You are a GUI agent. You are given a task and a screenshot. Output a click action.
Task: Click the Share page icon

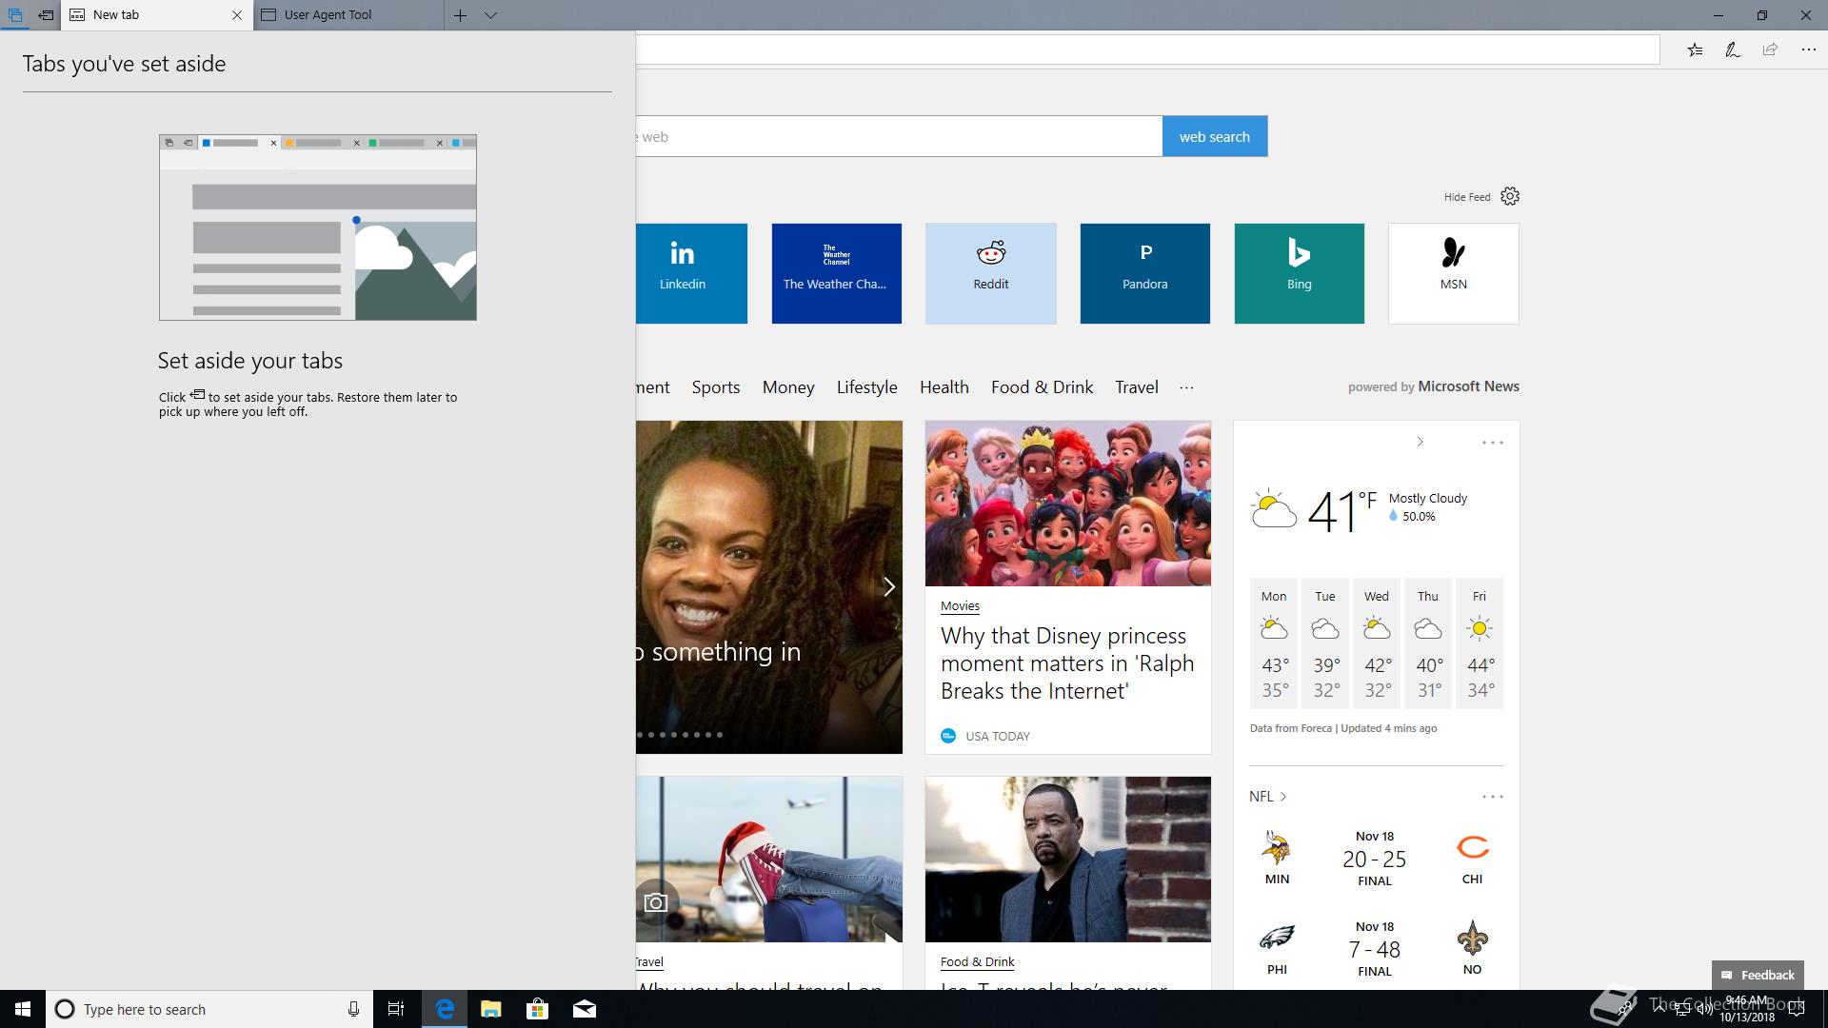click(1770, 49)
